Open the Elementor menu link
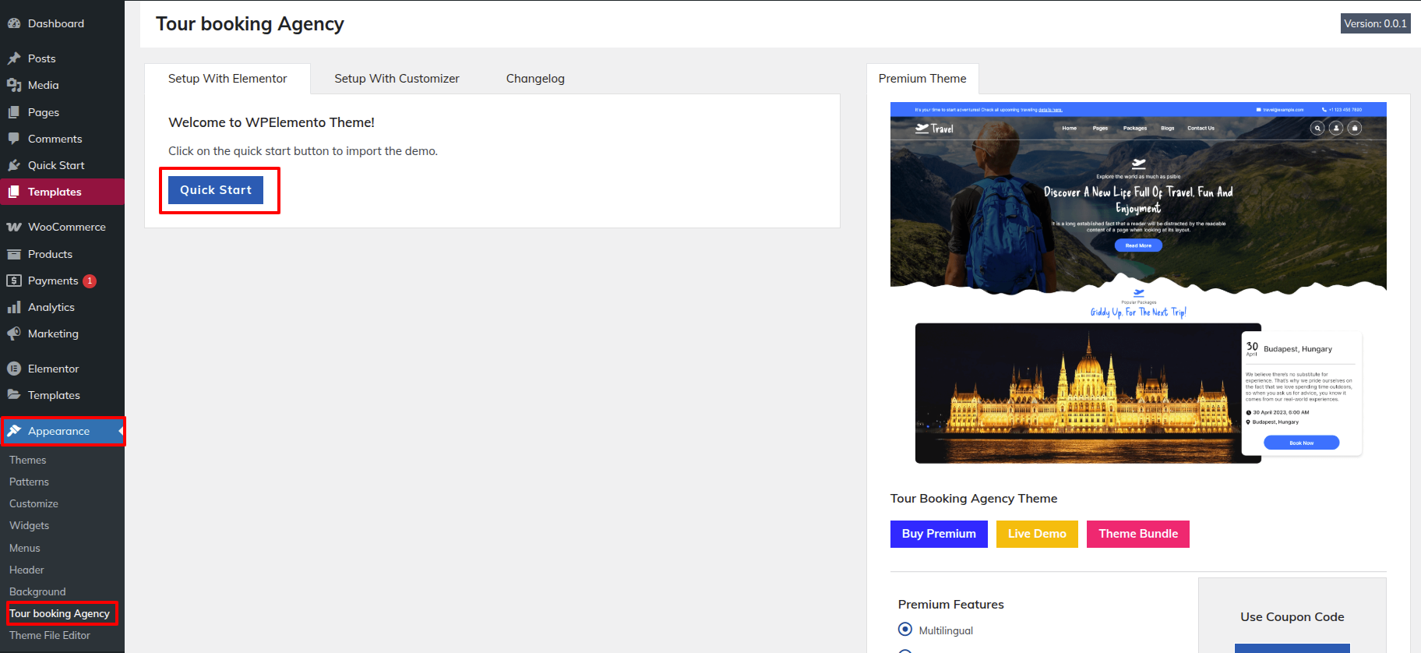 (53, 369)
